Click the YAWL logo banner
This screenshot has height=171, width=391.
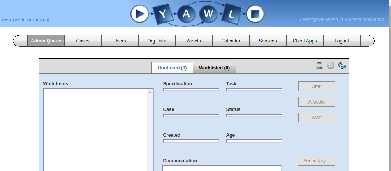click(197, 14)
